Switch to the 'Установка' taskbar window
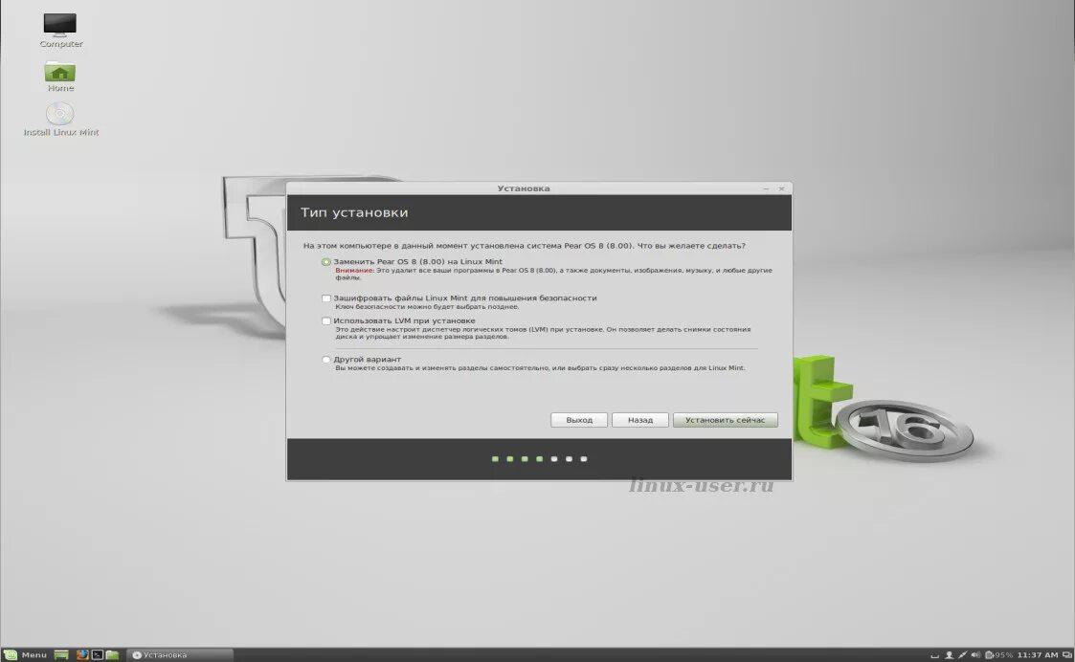Image resolution: width=1075 pixels, height=662 pixels. pos(180,655)
